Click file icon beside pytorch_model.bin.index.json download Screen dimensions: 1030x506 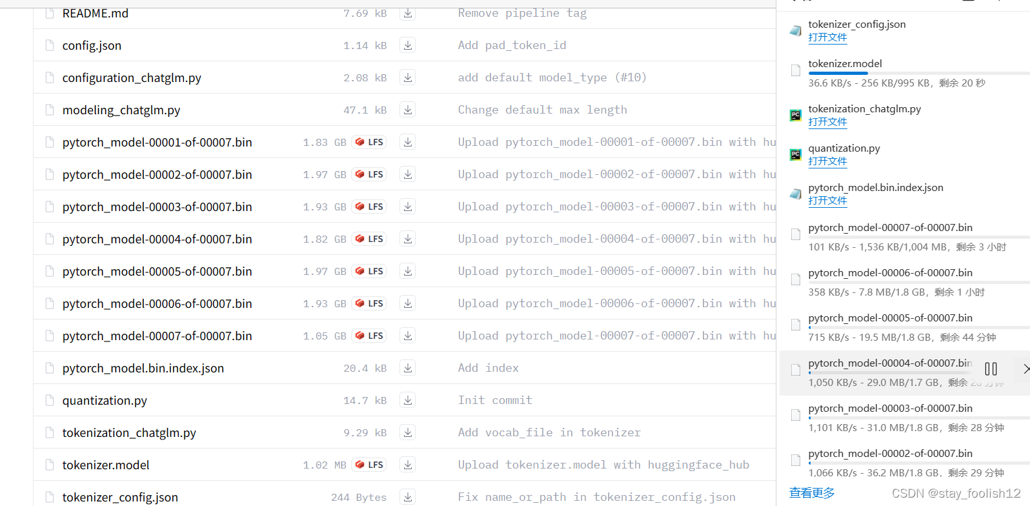[796, 194]
